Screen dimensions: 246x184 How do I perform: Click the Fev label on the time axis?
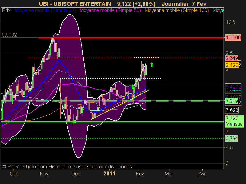click(140, 174)
